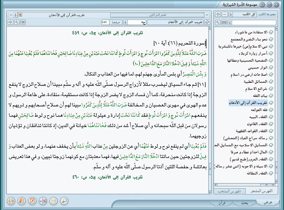The image size is (284, 210).
Task: Click the help question mark icon
Action: coord(262,5)
